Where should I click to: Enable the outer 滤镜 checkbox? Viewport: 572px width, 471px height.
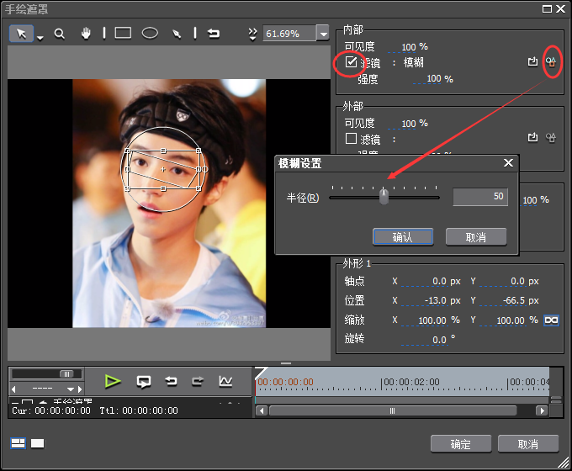tap(351, 139)
